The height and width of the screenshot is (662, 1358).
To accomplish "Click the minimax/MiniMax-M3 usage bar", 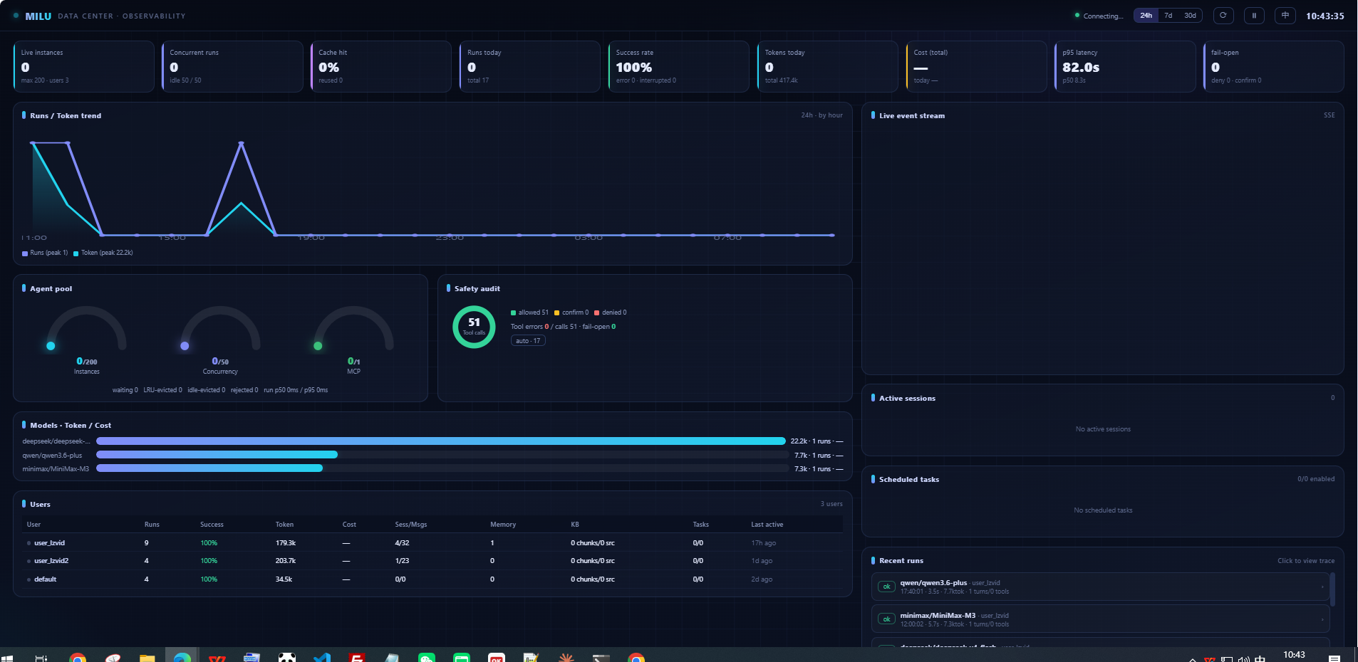I will pos(441,468).
